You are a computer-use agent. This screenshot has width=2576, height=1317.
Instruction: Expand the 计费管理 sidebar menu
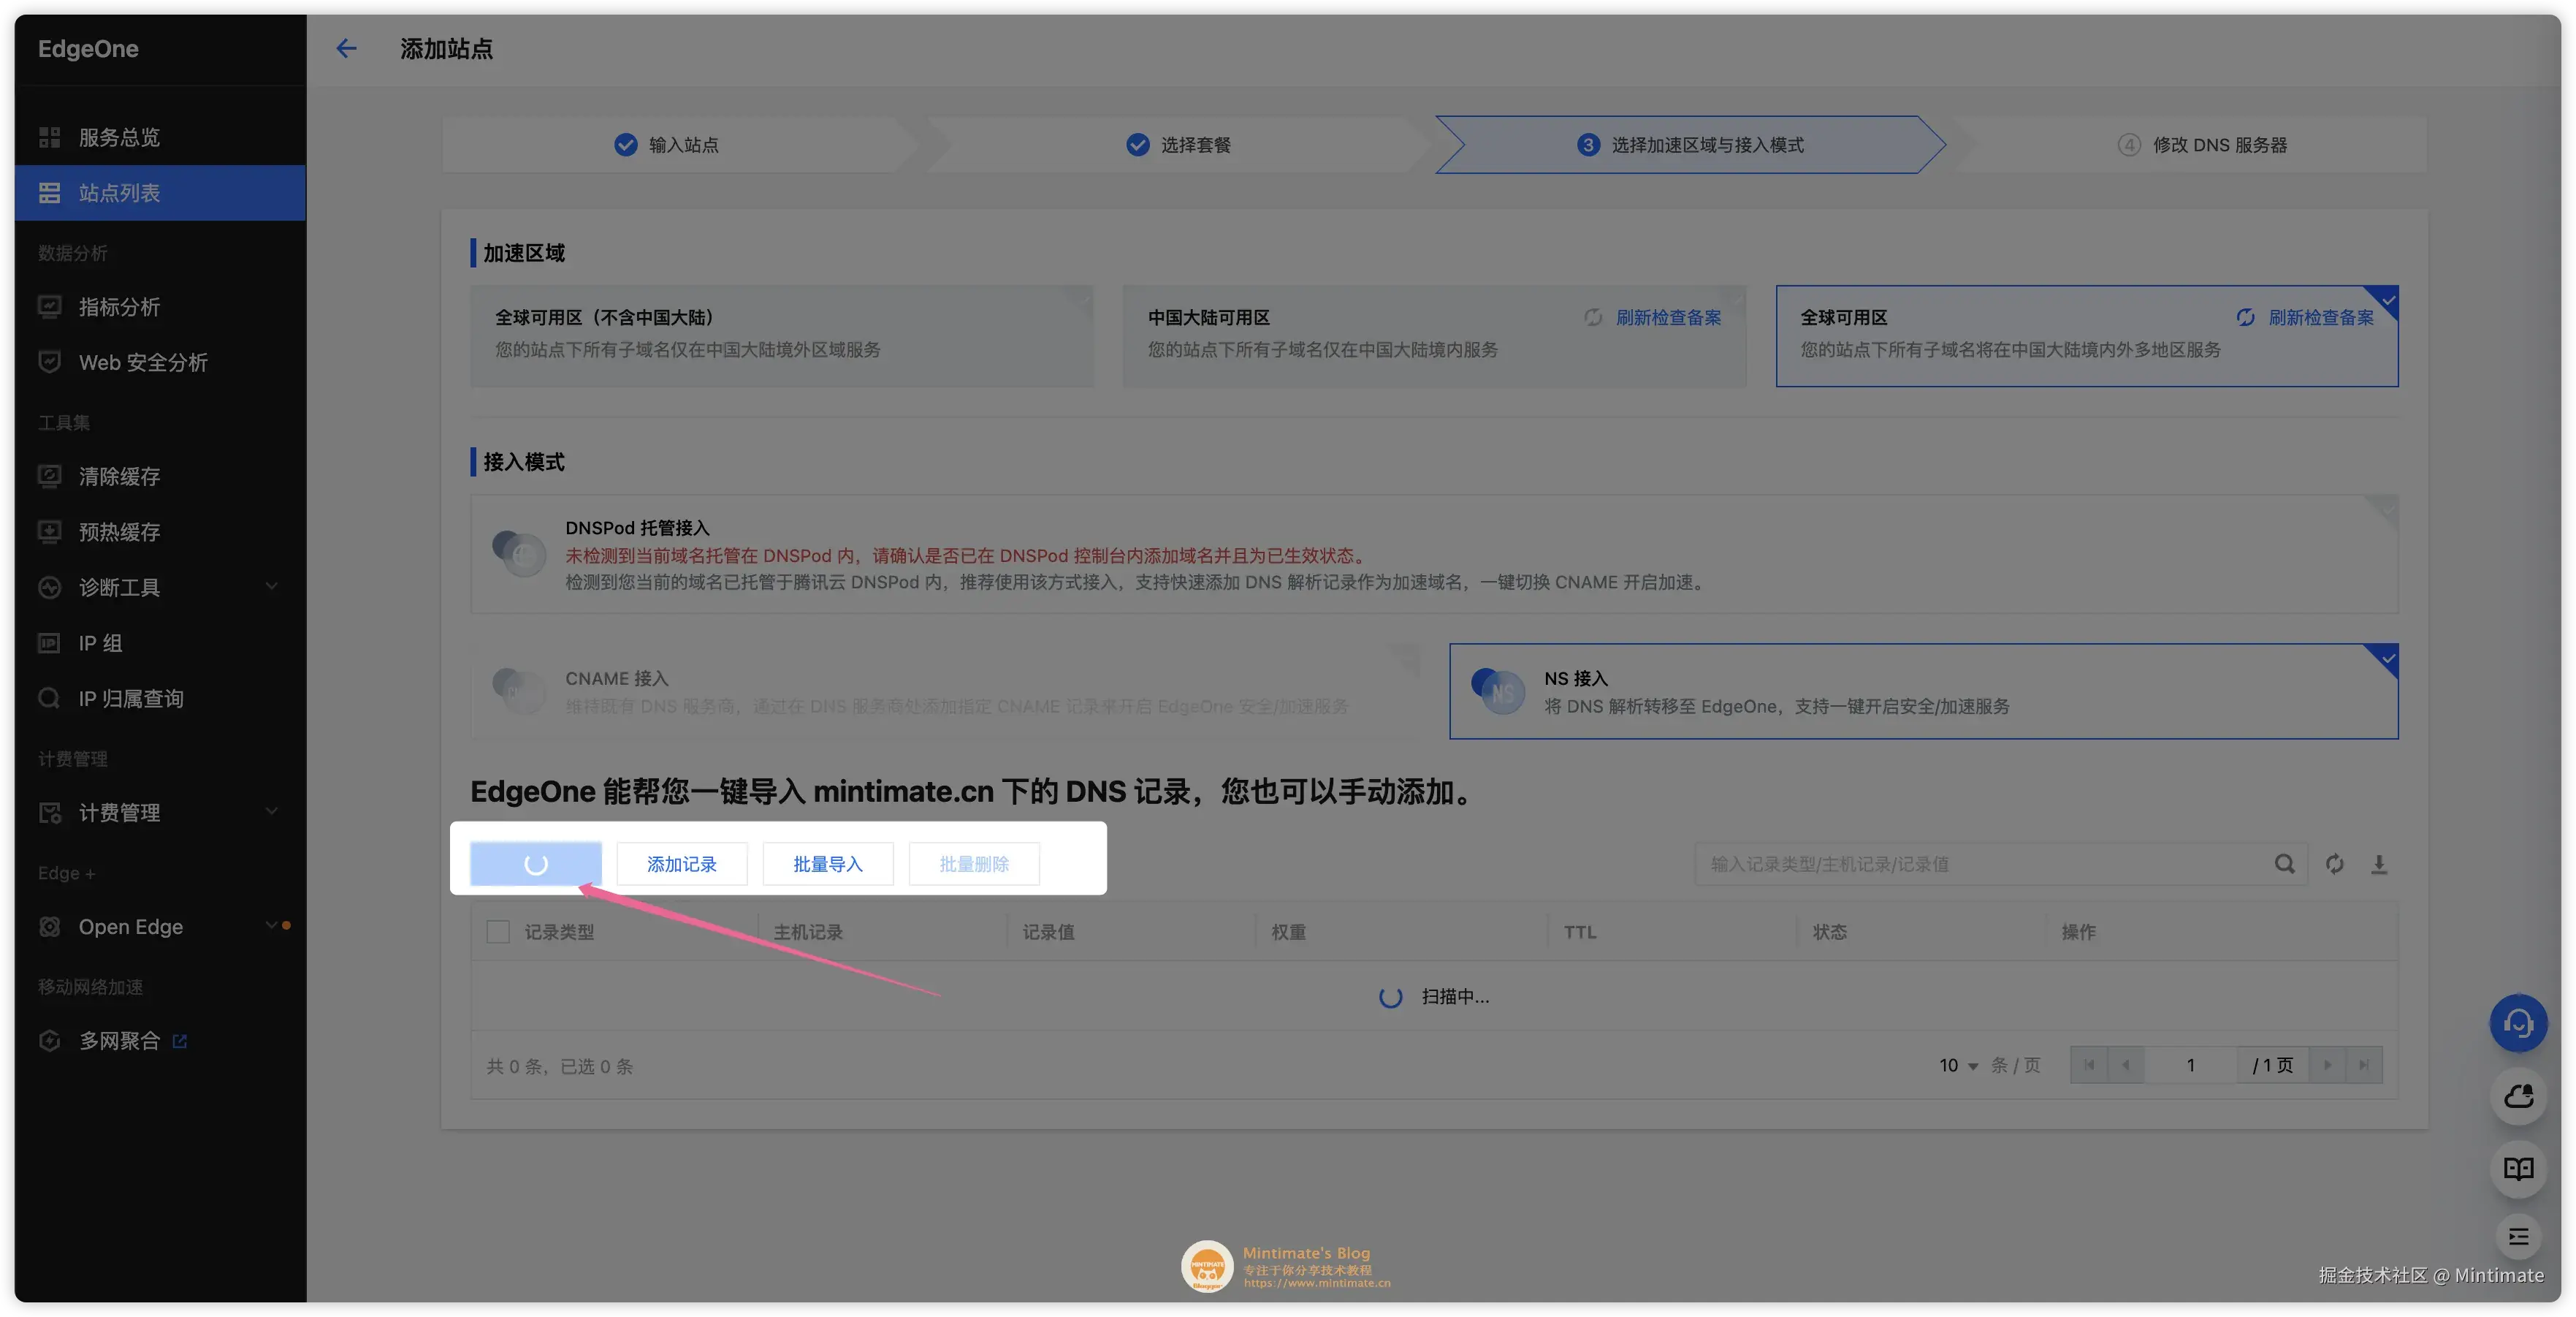[120, 812]
